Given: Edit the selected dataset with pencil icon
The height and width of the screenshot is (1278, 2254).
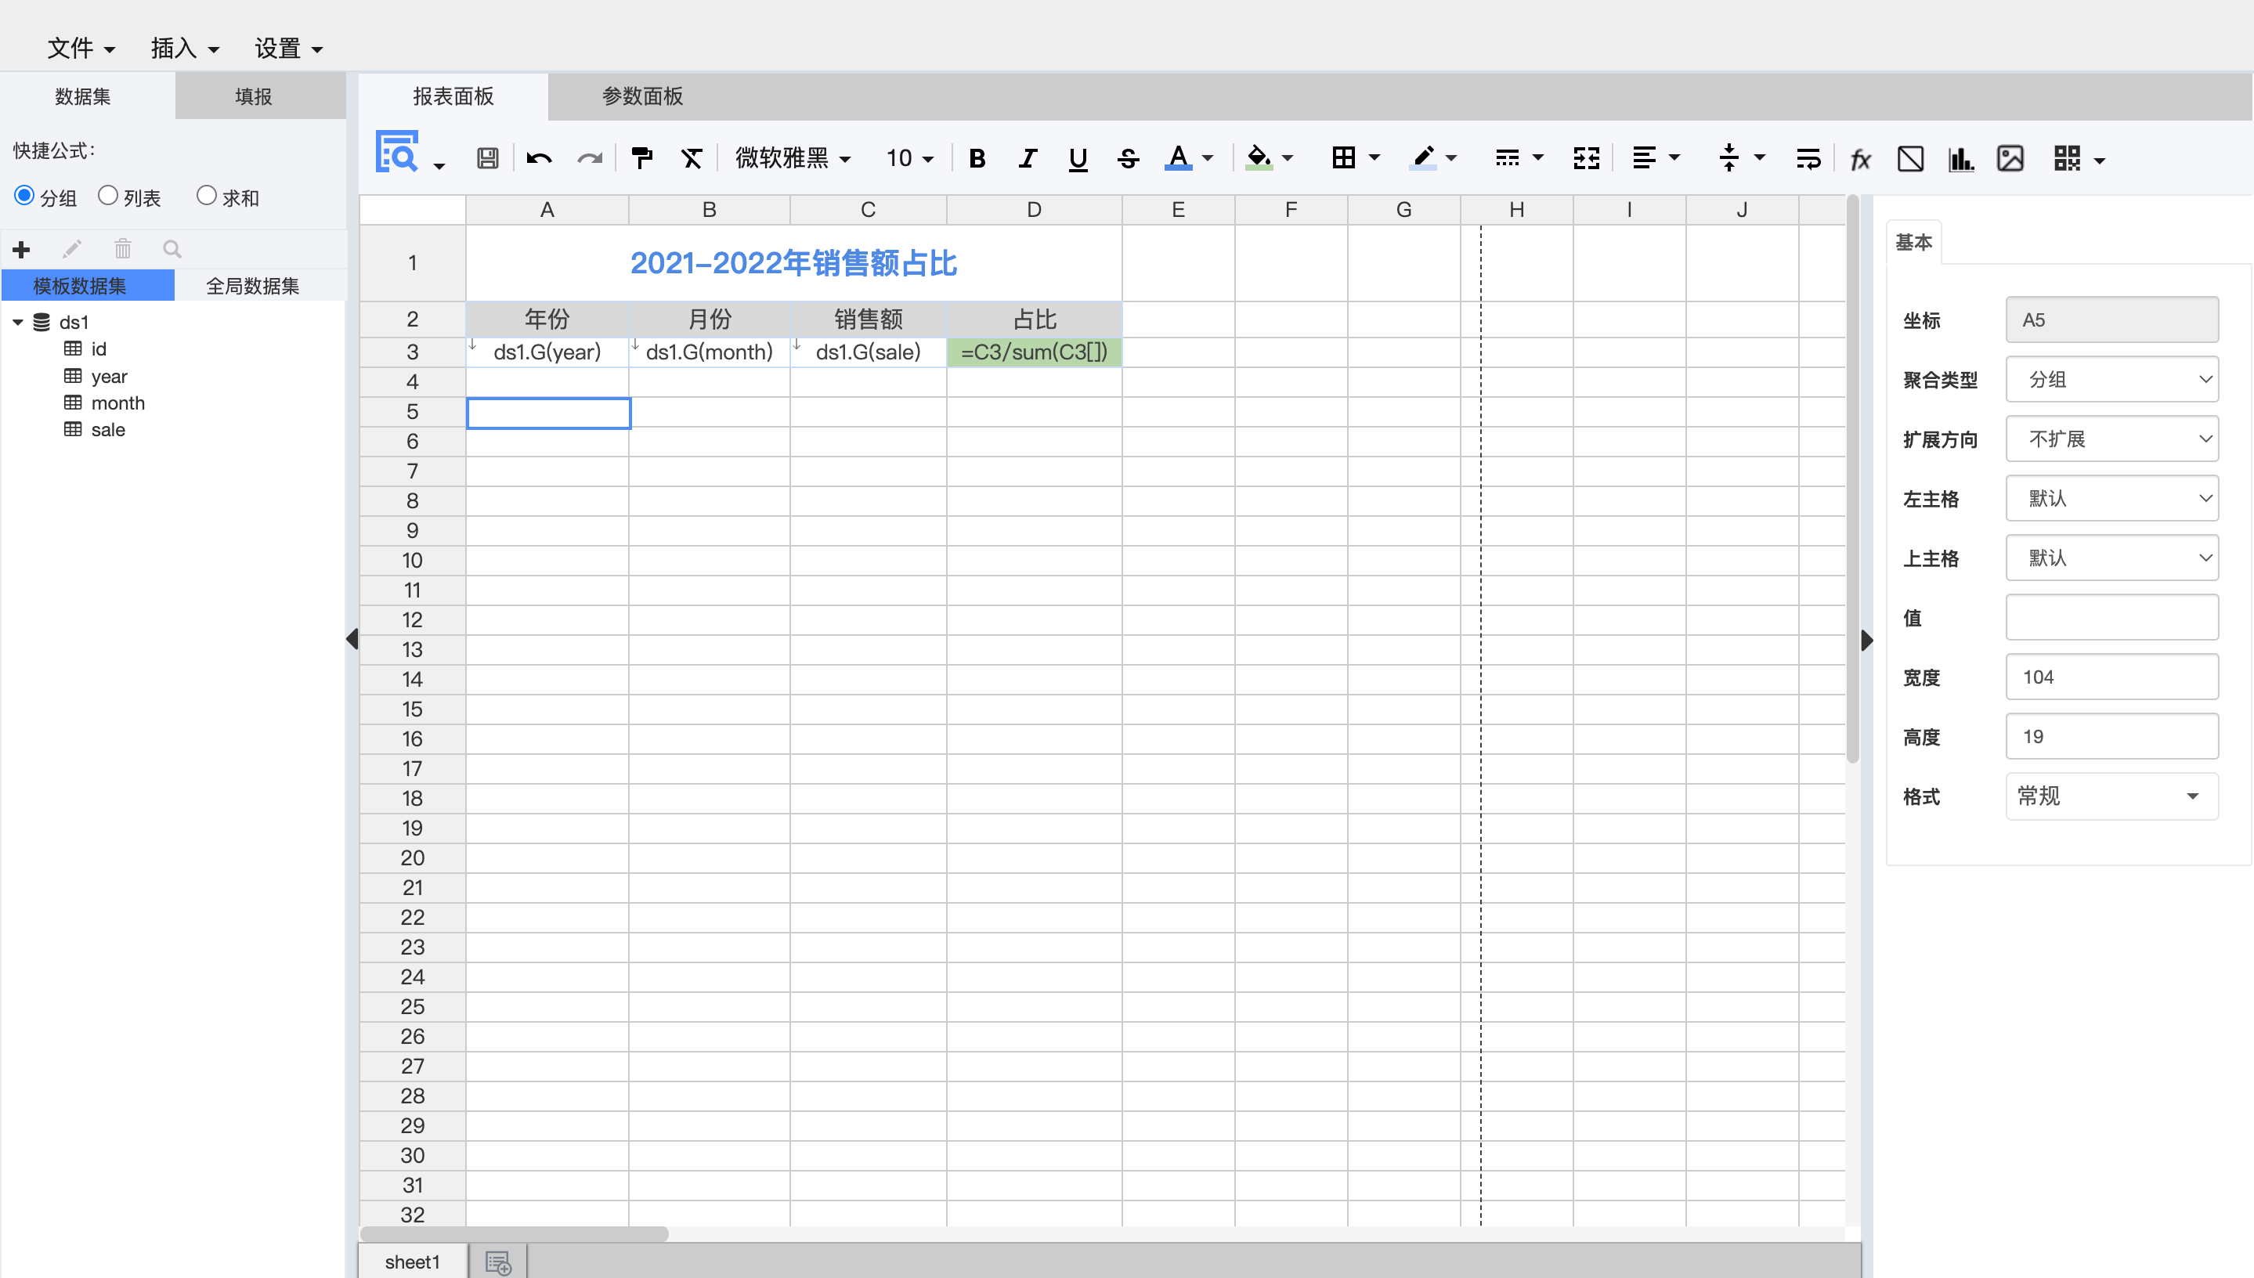Looking at the screenshot, I should click(x=72, y=249).
